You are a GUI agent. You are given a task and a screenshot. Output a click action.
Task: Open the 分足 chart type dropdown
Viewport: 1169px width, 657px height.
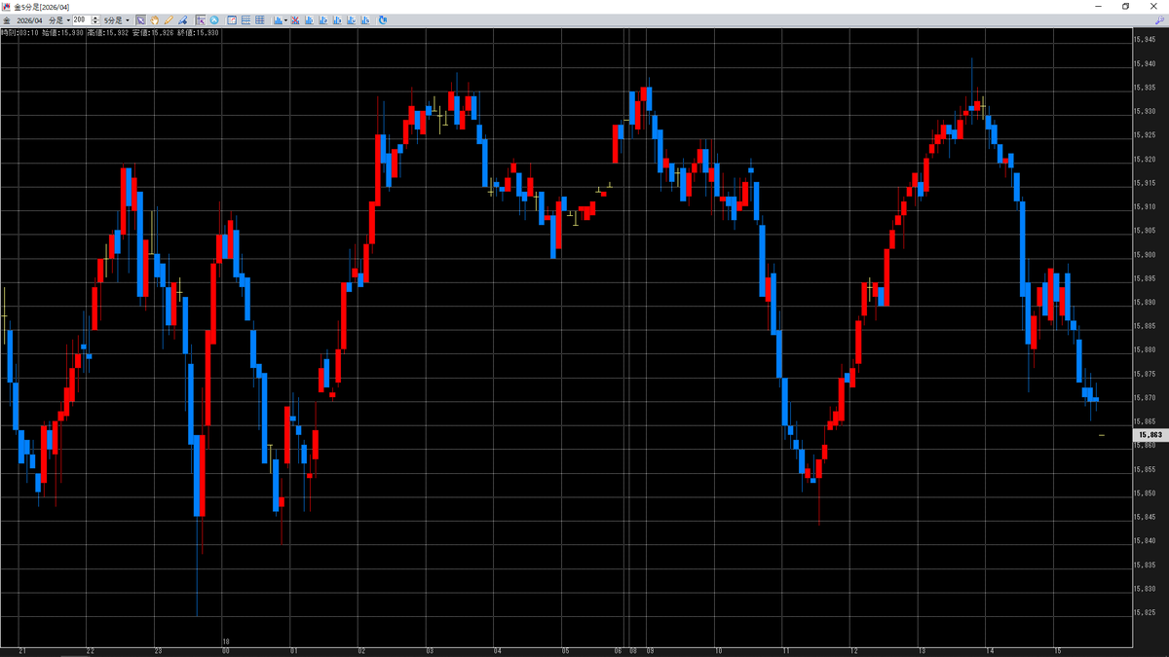pos(59,19)
